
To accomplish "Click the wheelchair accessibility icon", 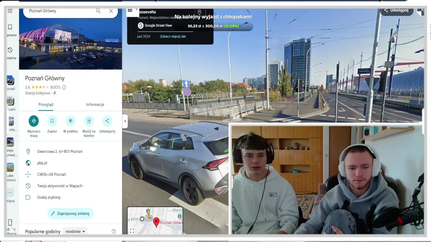I will point(55,93).
